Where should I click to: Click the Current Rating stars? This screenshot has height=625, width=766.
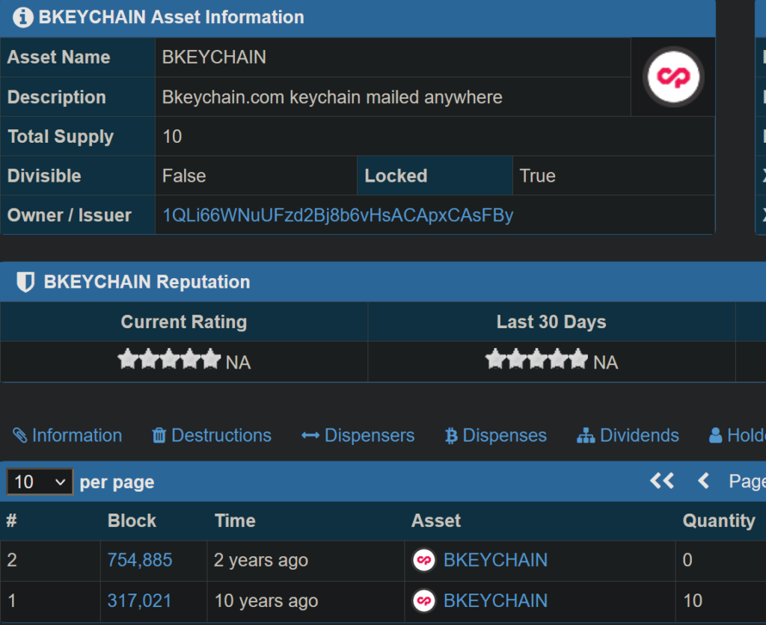(x=169, y=360)
